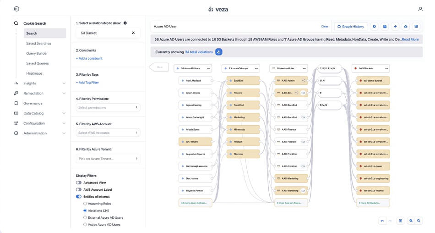This screenshot has height=233, width=435.
Task: Select the Art_Venere user node
Action: coord(196,142)
